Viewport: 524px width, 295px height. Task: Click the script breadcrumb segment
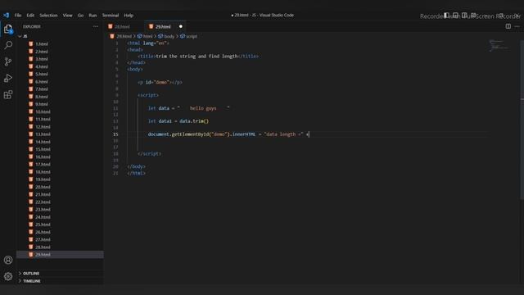coord(189,36)
